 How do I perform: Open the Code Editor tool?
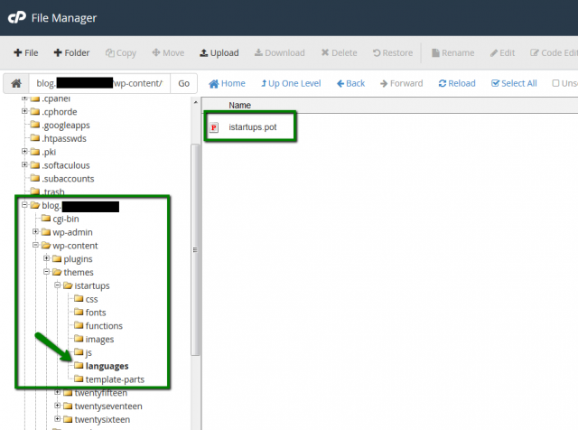(554, 52)
